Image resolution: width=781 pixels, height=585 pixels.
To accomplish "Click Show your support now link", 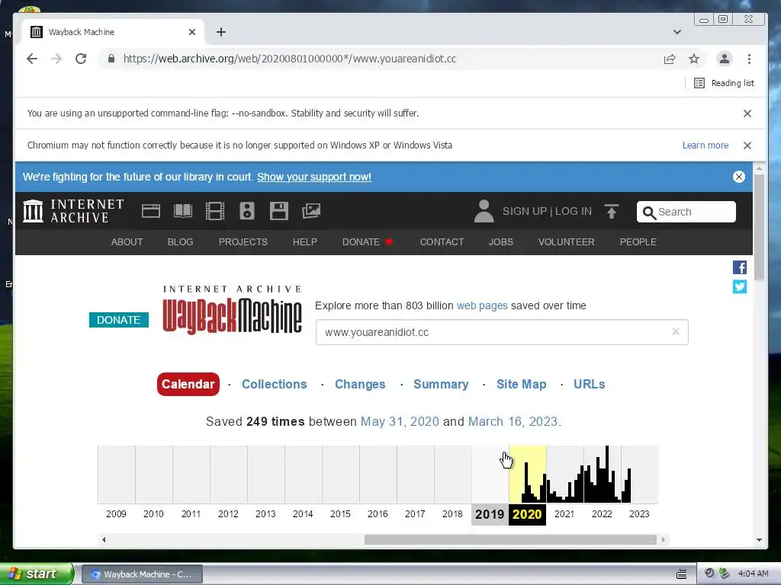I will tap(313, 177).
